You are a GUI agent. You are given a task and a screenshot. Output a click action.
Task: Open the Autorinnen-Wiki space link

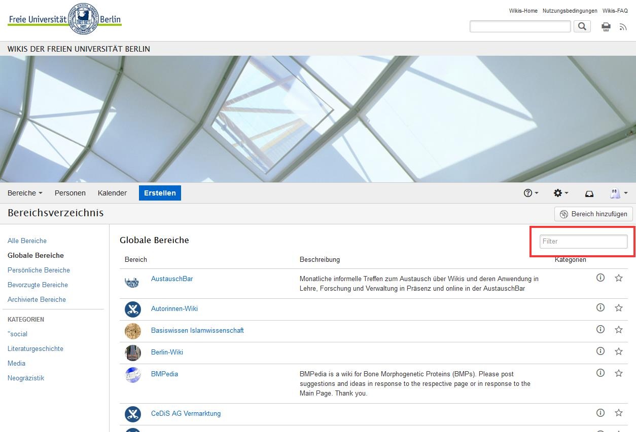174,308
